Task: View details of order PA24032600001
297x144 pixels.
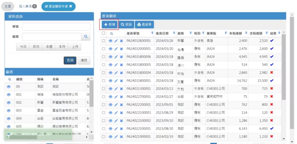Action: 111,41
